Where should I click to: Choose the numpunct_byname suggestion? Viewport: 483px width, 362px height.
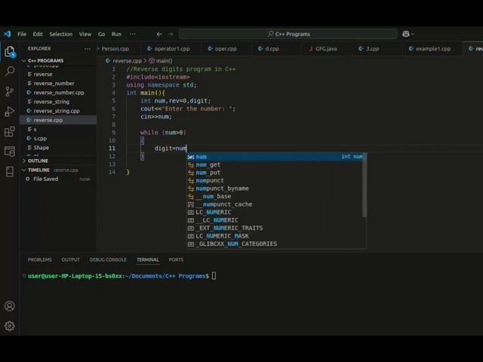tap(275, 189)
